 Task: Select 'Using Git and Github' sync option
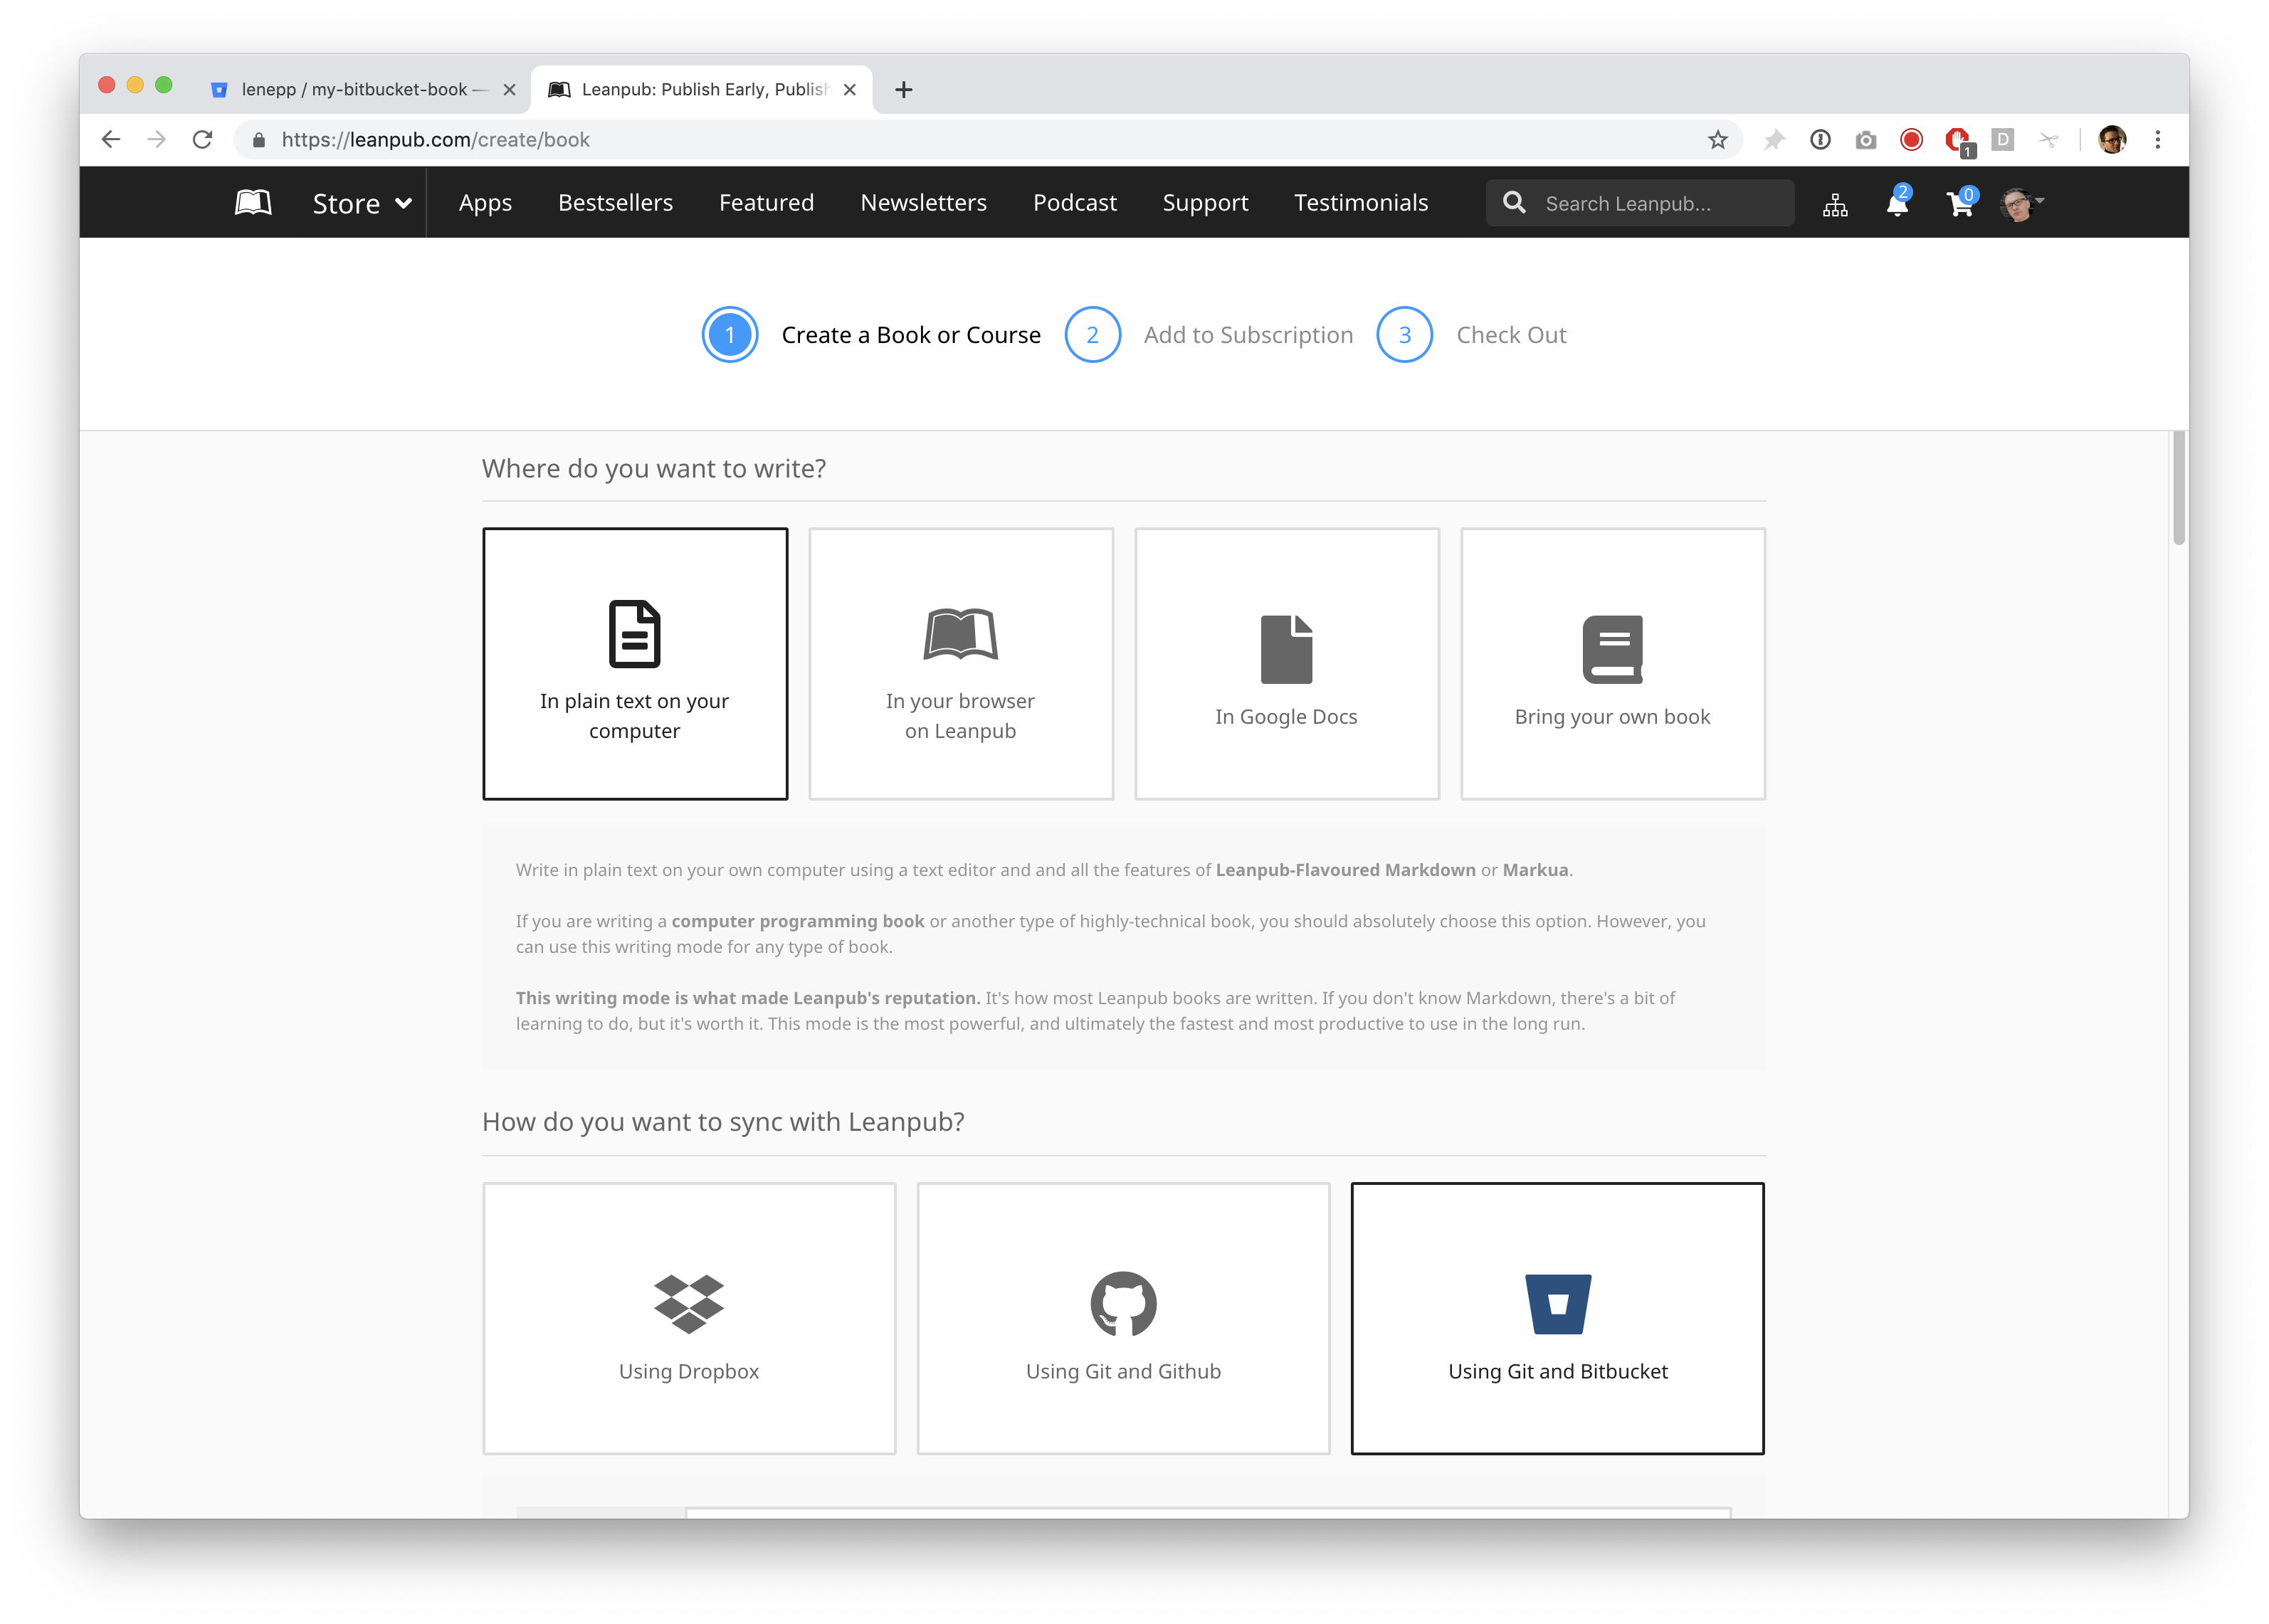click(x=1123, y=1318)
